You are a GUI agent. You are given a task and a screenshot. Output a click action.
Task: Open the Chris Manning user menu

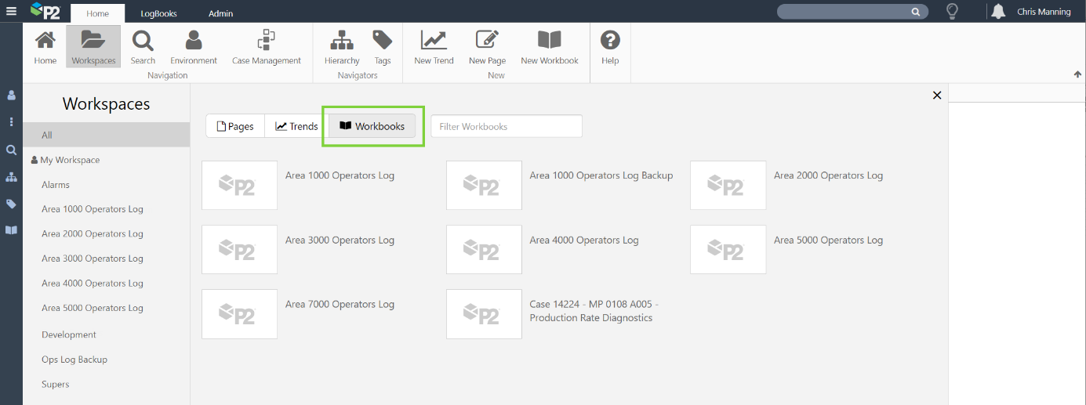(1043, 13)
